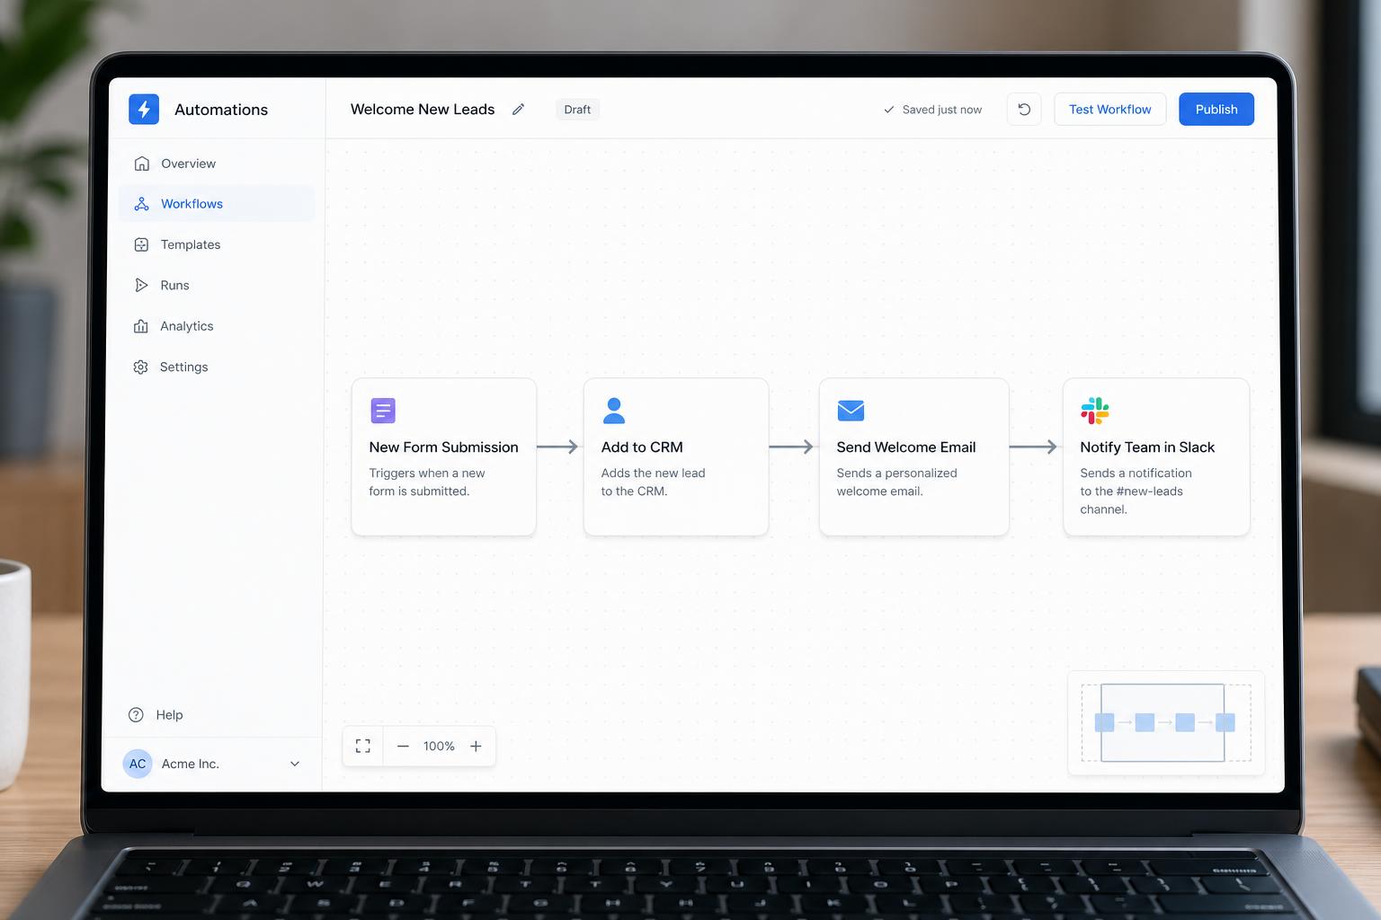
Task: Click the undo history arrow button
Action: pyautogui.click(x=1024, y=110)
